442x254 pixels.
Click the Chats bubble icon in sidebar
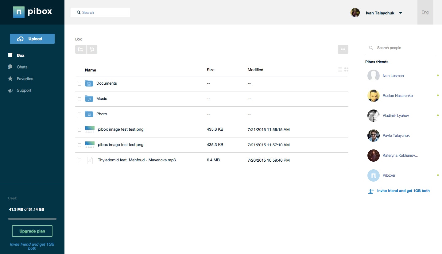[10, 67]
